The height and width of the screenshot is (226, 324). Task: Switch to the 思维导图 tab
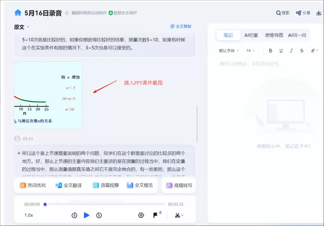point(274,35)
